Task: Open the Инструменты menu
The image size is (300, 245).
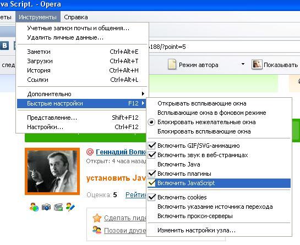Action: [37, 17]
